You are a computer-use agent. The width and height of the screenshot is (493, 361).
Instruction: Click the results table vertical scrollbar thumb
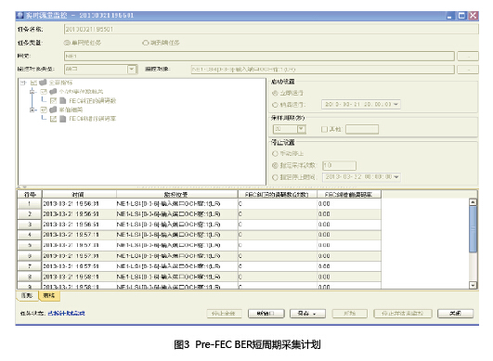(473, 229)
